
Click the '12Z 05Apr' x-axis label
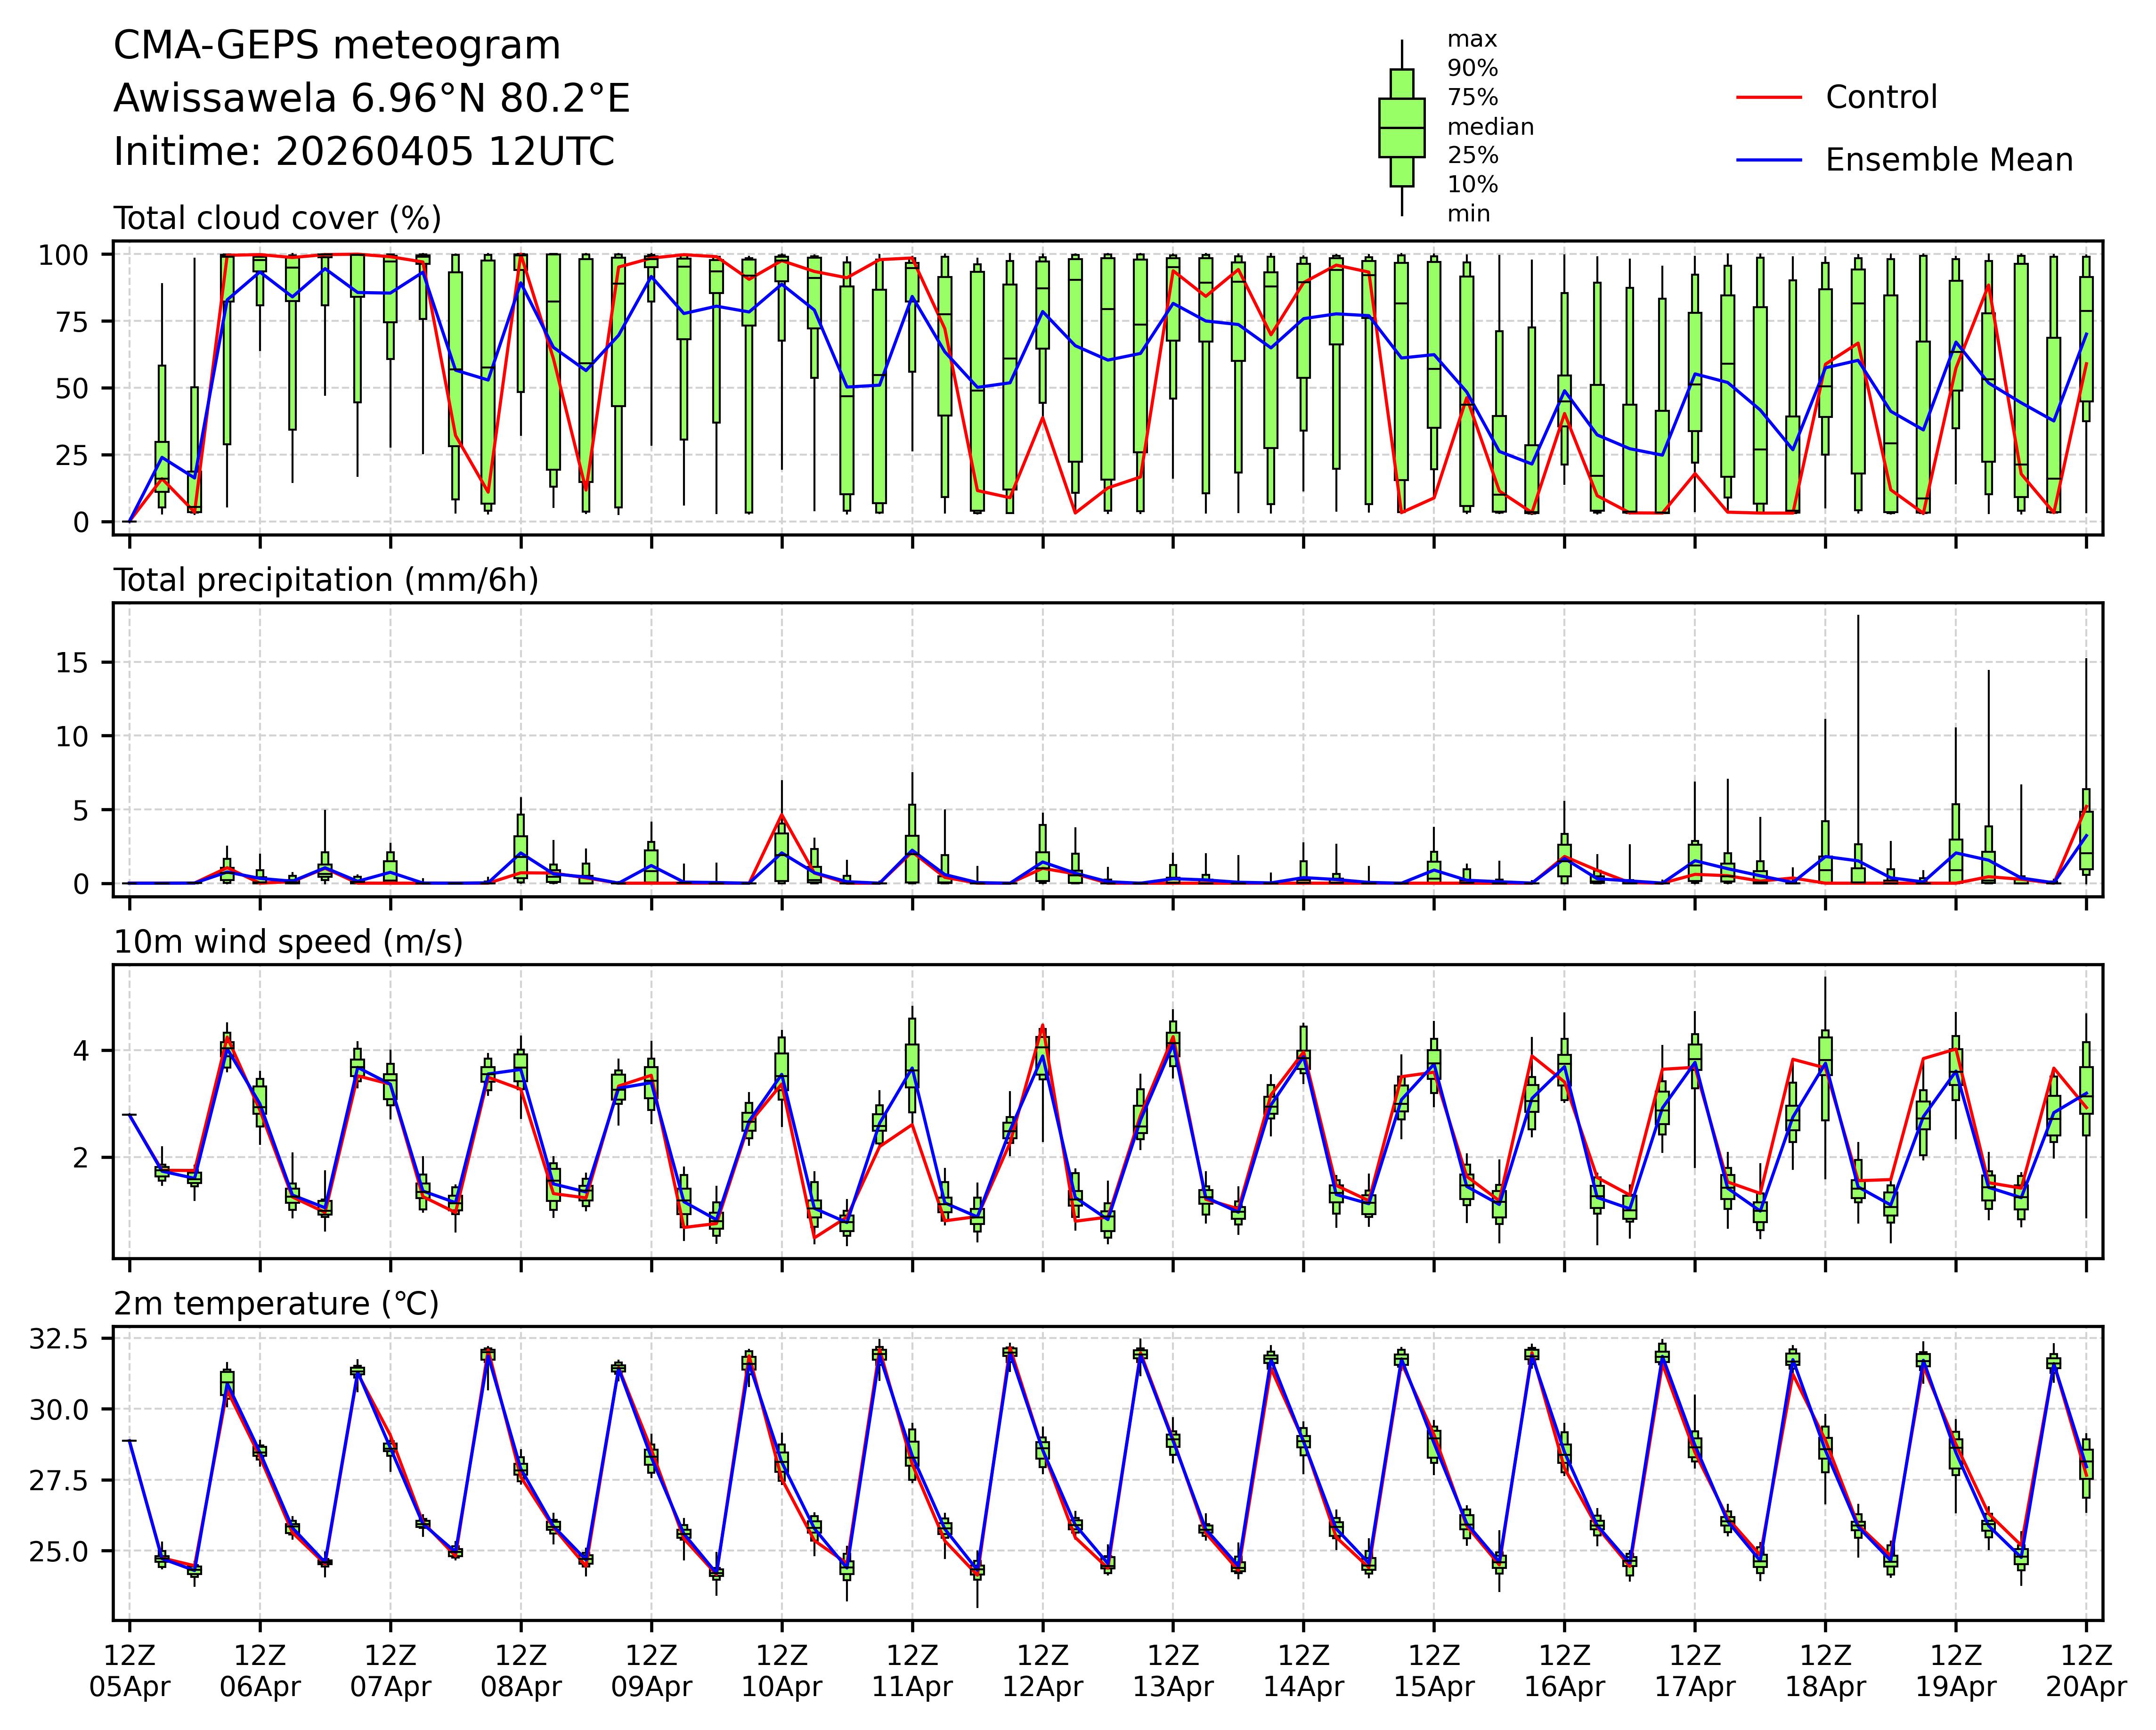click(x=129, y=1670)
